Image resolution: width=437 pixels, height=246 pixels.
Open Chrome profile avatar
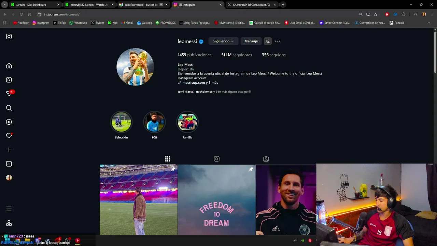point(424,14)
